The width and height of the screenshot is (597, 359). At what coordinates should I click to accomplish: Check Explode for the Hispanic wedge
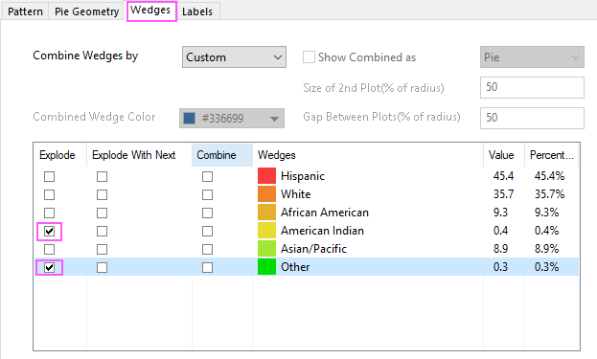tap(49, 176)
